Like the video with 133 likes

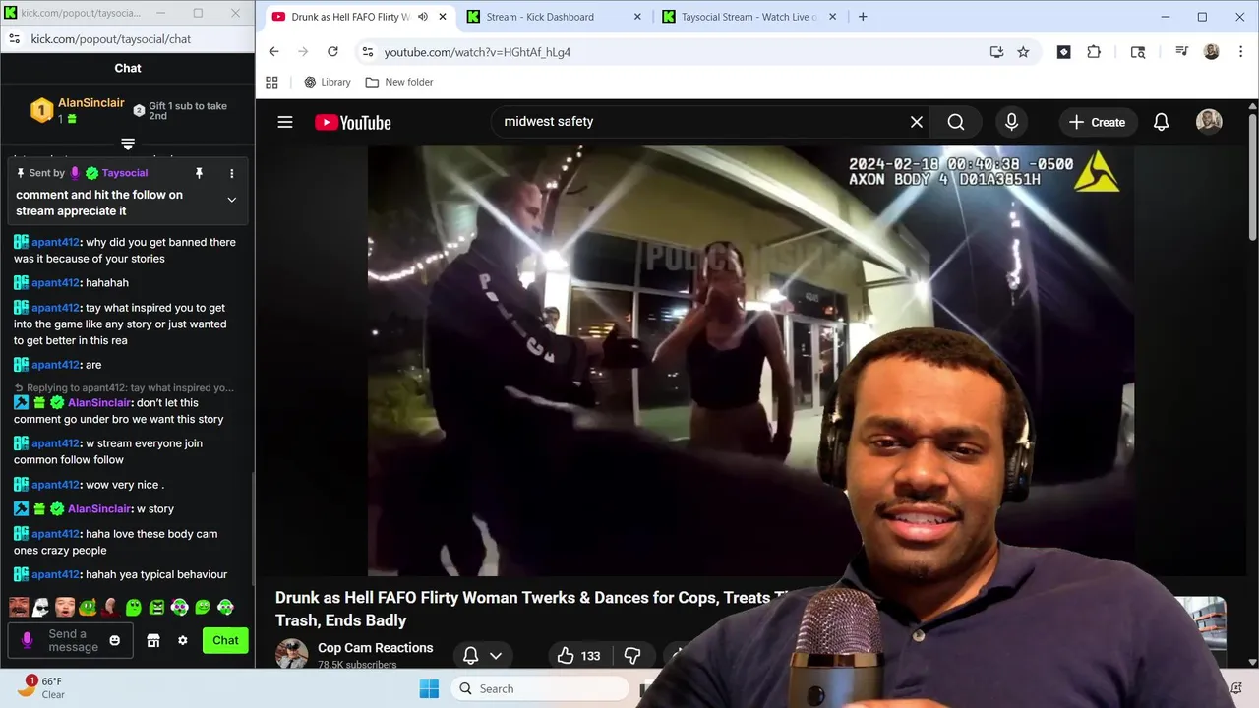click(x=578, y=656)
